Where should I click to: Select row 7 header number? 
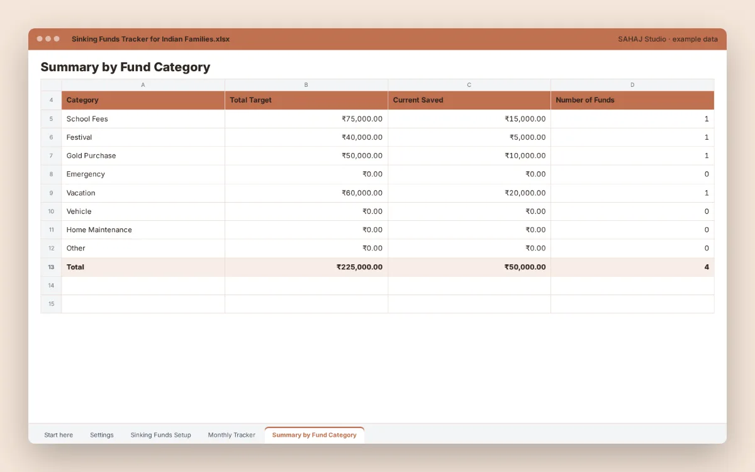click(x=51, y=155)
